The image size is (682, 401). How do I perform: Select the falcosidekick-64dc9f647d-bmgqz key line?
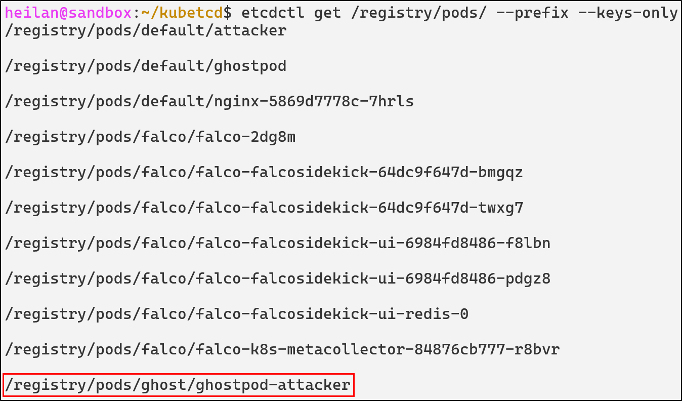(x=264, y=173)
